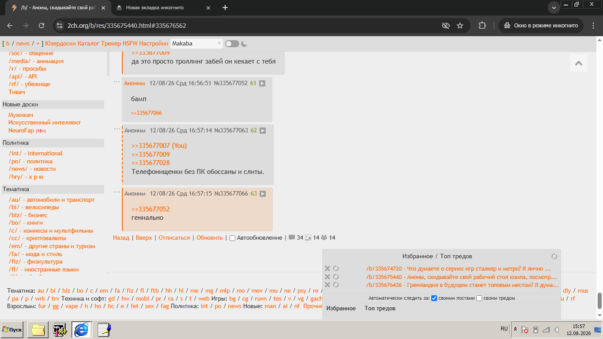Enable the Автообновление checkbox

pos(232,238)
